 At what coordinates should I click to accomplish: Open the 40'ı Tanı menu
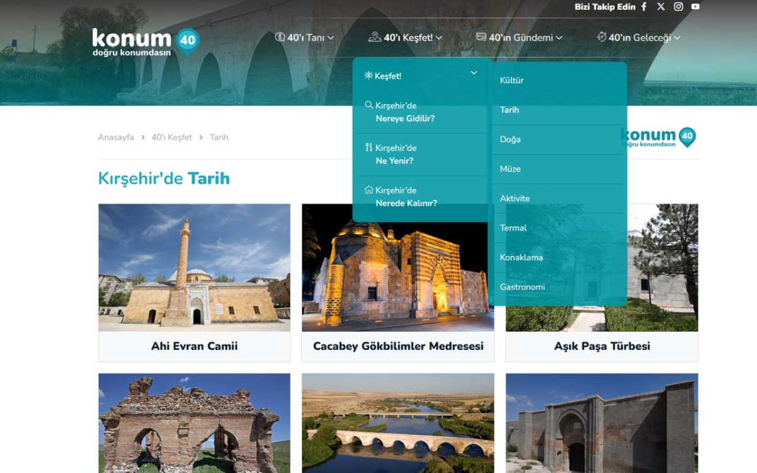click(x=305, y=38)
